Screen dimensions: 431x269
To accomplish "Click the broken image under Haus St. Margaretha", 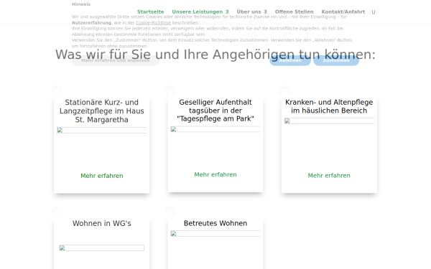I will (x=102, y=131).
